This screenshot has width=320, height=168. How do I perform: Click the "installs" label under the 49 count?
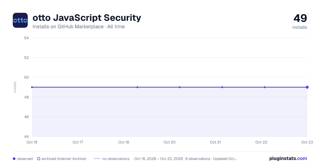pyautogui.click(x=300, y=27)
